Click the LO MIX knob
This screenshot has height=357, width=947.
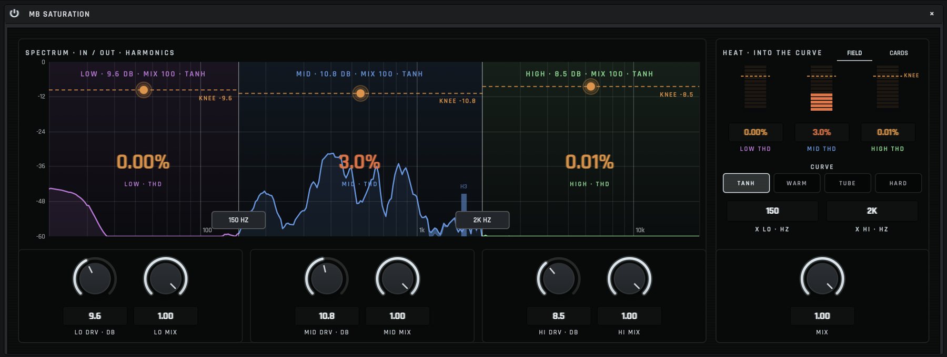click(166, 278)
